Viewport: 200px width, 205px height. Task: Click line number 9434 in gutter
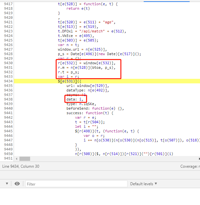point(8,81)
